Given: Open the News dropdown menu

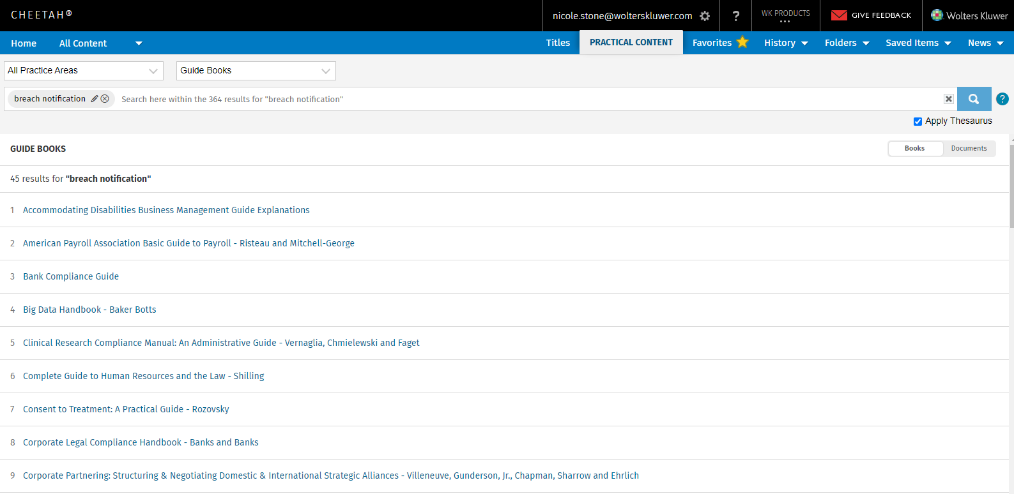Looking at the screenshot, I should pos(985,43).
